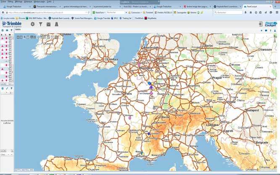The width and height of the screenshot is (280, 175).
Task: Click the browser URL address bar
Action: pyautogui.click(x=46, y=13)
